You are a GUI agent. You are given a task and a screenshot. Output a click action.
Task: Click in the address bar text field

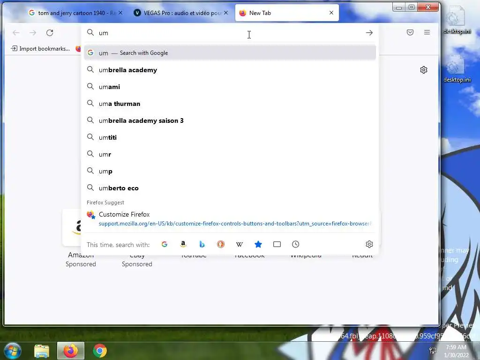pyautogui.click(x=230, y=33)
